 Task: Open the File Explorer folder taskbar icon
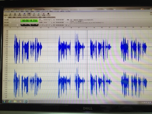point(15,102)
